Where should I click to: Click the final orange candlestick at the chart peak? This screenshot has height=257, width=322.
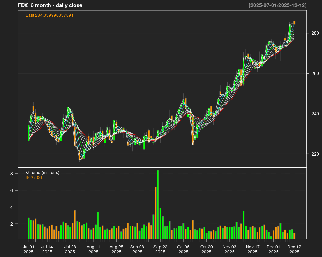point(294,23)
